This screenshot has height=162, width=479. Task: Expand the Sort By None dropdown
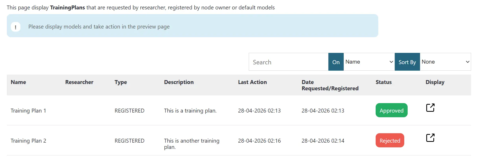pos(445,62)
